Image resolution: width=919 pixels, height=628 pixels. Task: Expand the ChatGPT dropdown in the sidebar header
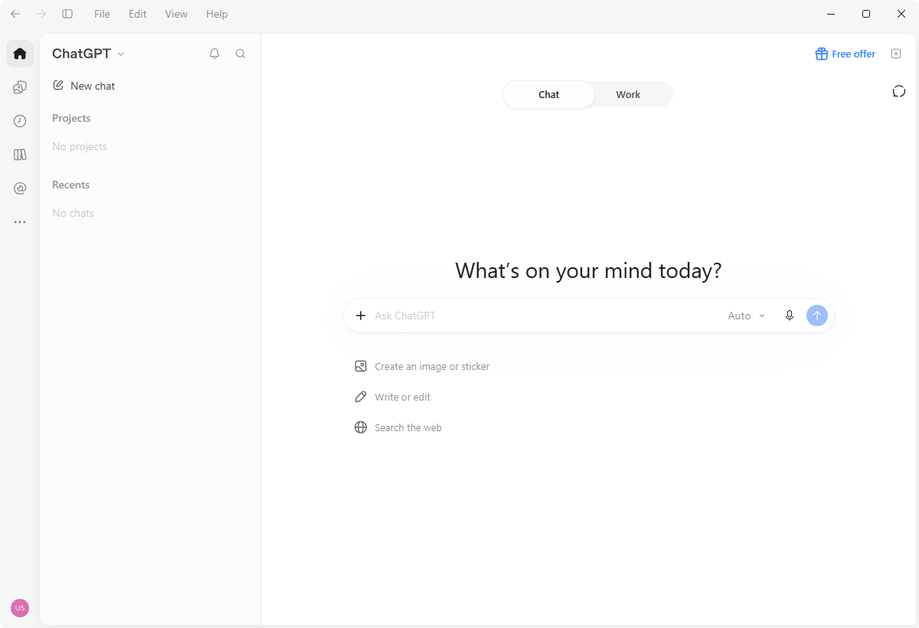[x=89, y=54]
